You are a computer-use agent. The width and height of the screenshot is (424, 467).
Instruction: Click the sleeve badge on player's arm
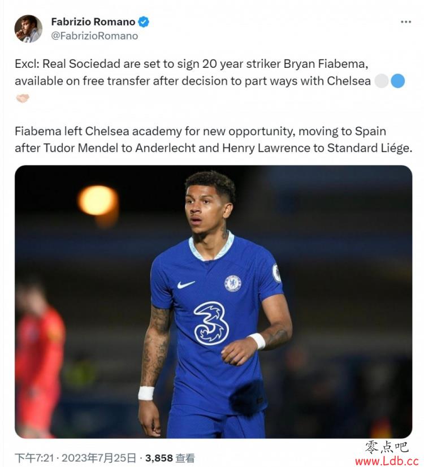[276, 273]
